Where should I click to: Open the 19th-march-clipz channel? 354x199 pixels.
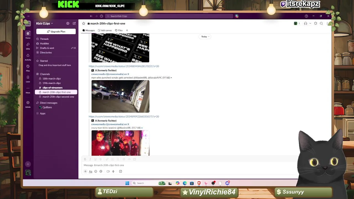pyautogui.click(x=56, y=83)
